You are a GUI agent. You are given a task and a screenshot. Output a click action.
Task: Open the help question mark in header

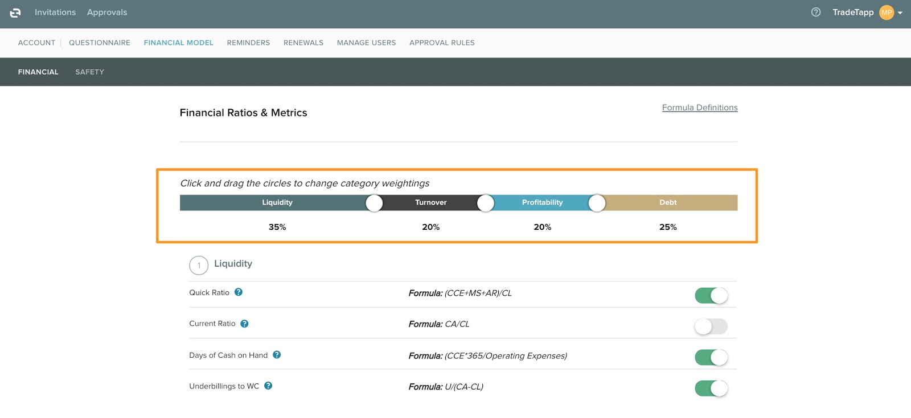coord(816,13)
